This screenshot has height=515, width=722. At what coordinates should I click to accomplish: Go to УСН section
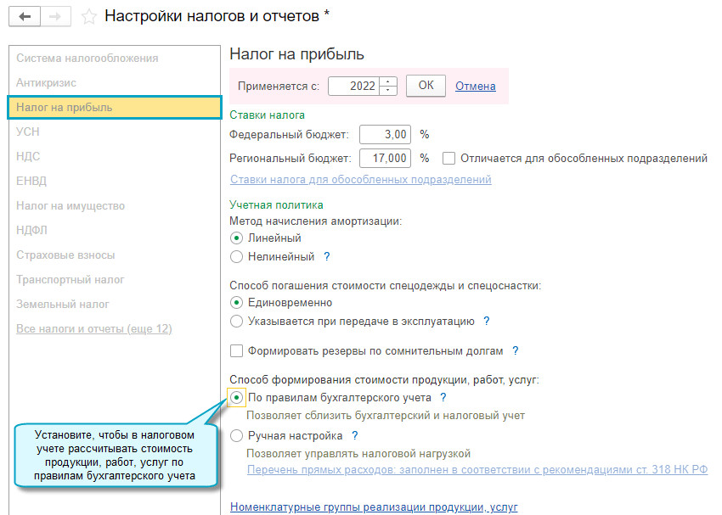[x=28, y=132]
